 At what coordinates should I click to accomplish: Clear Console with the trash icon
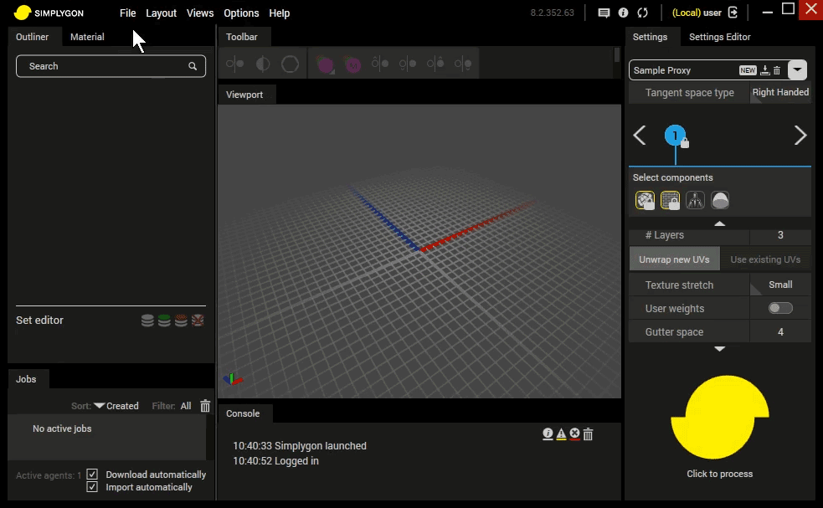588,434
